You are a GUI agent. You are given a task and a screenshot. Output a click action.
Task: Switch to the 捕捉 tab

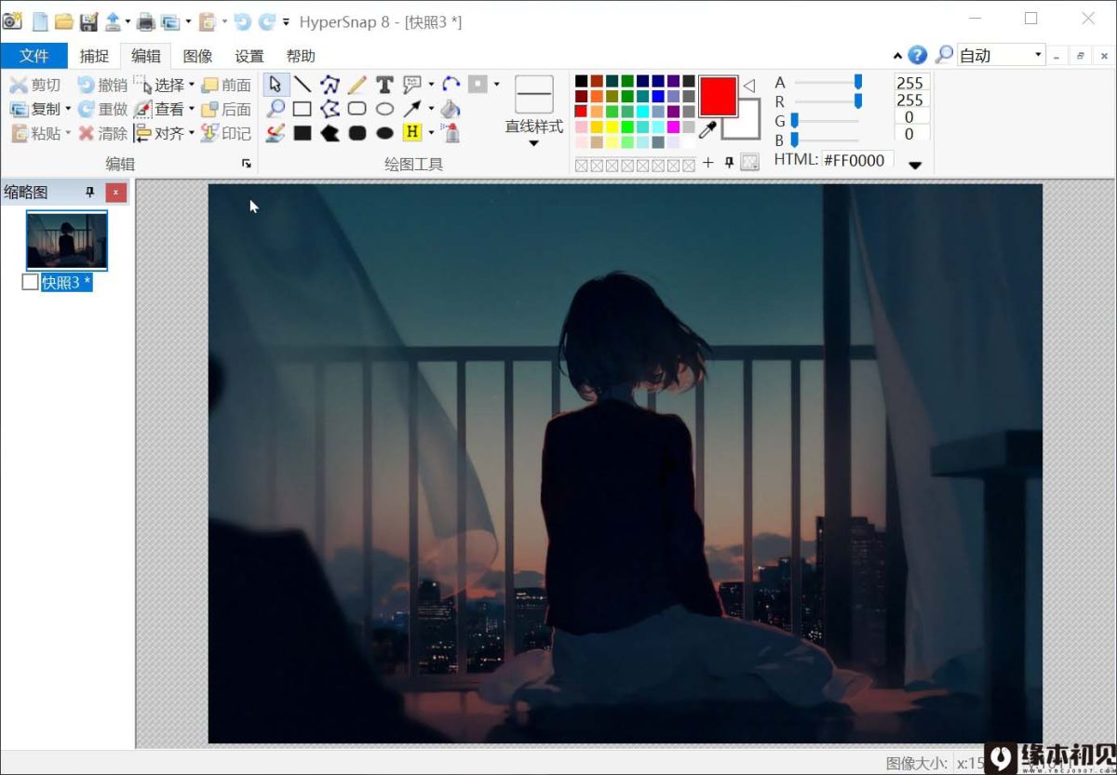point(94,56)
